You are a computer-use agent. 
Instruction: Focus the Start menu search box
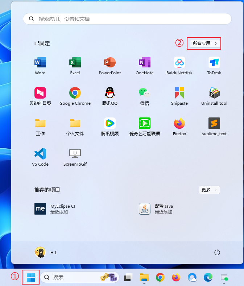click(127, 19)
